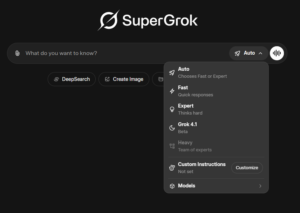
Task: Select Grok 4.1 Beta model
Action: pyautogui.click(x=216, y=128)
